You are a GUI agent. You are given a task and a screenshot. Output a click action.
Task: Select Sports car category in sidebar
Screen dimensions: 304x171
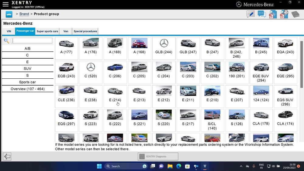(x=27, y=82)
